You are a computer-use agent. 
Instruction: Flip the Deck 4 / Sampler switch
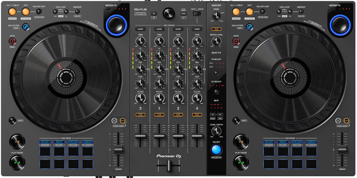pyautogui.click(x=197, y=14)
